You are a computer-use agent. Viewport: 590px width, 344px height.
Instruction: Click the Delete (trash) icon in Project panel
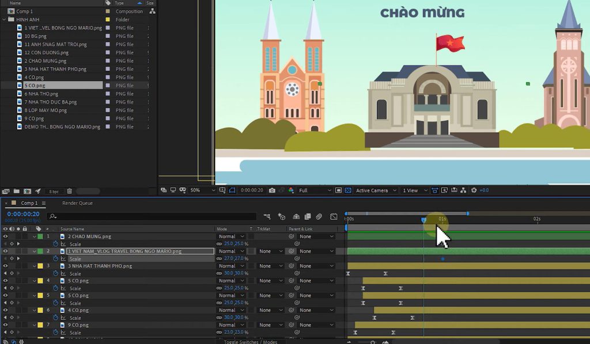point(69,190)
